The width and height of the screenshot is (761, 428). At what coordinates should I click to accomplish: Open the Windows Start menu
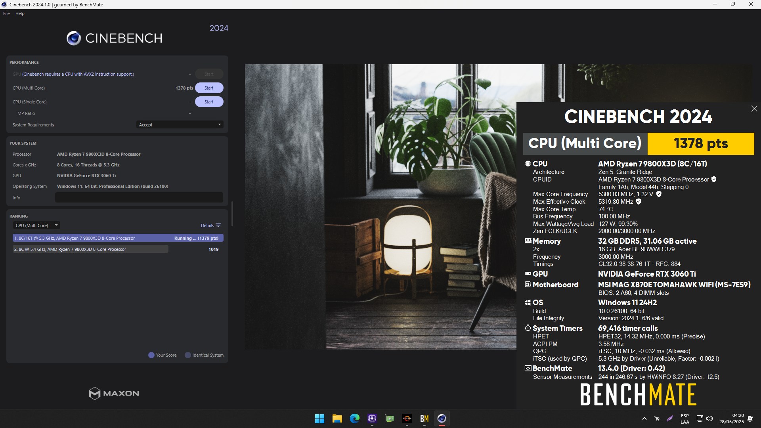pos(319,418)
